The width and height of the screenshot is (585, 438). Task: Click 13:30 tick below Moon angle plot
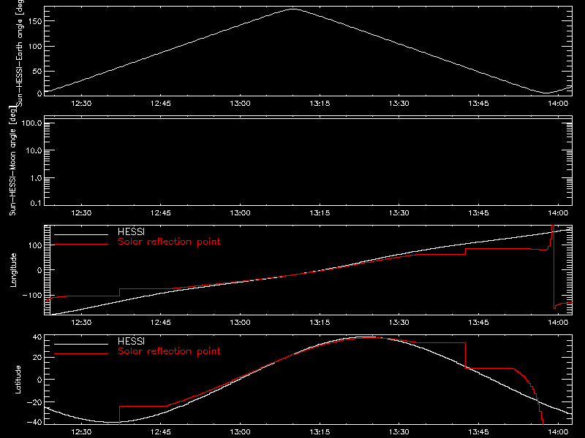(x=399, y=213)
